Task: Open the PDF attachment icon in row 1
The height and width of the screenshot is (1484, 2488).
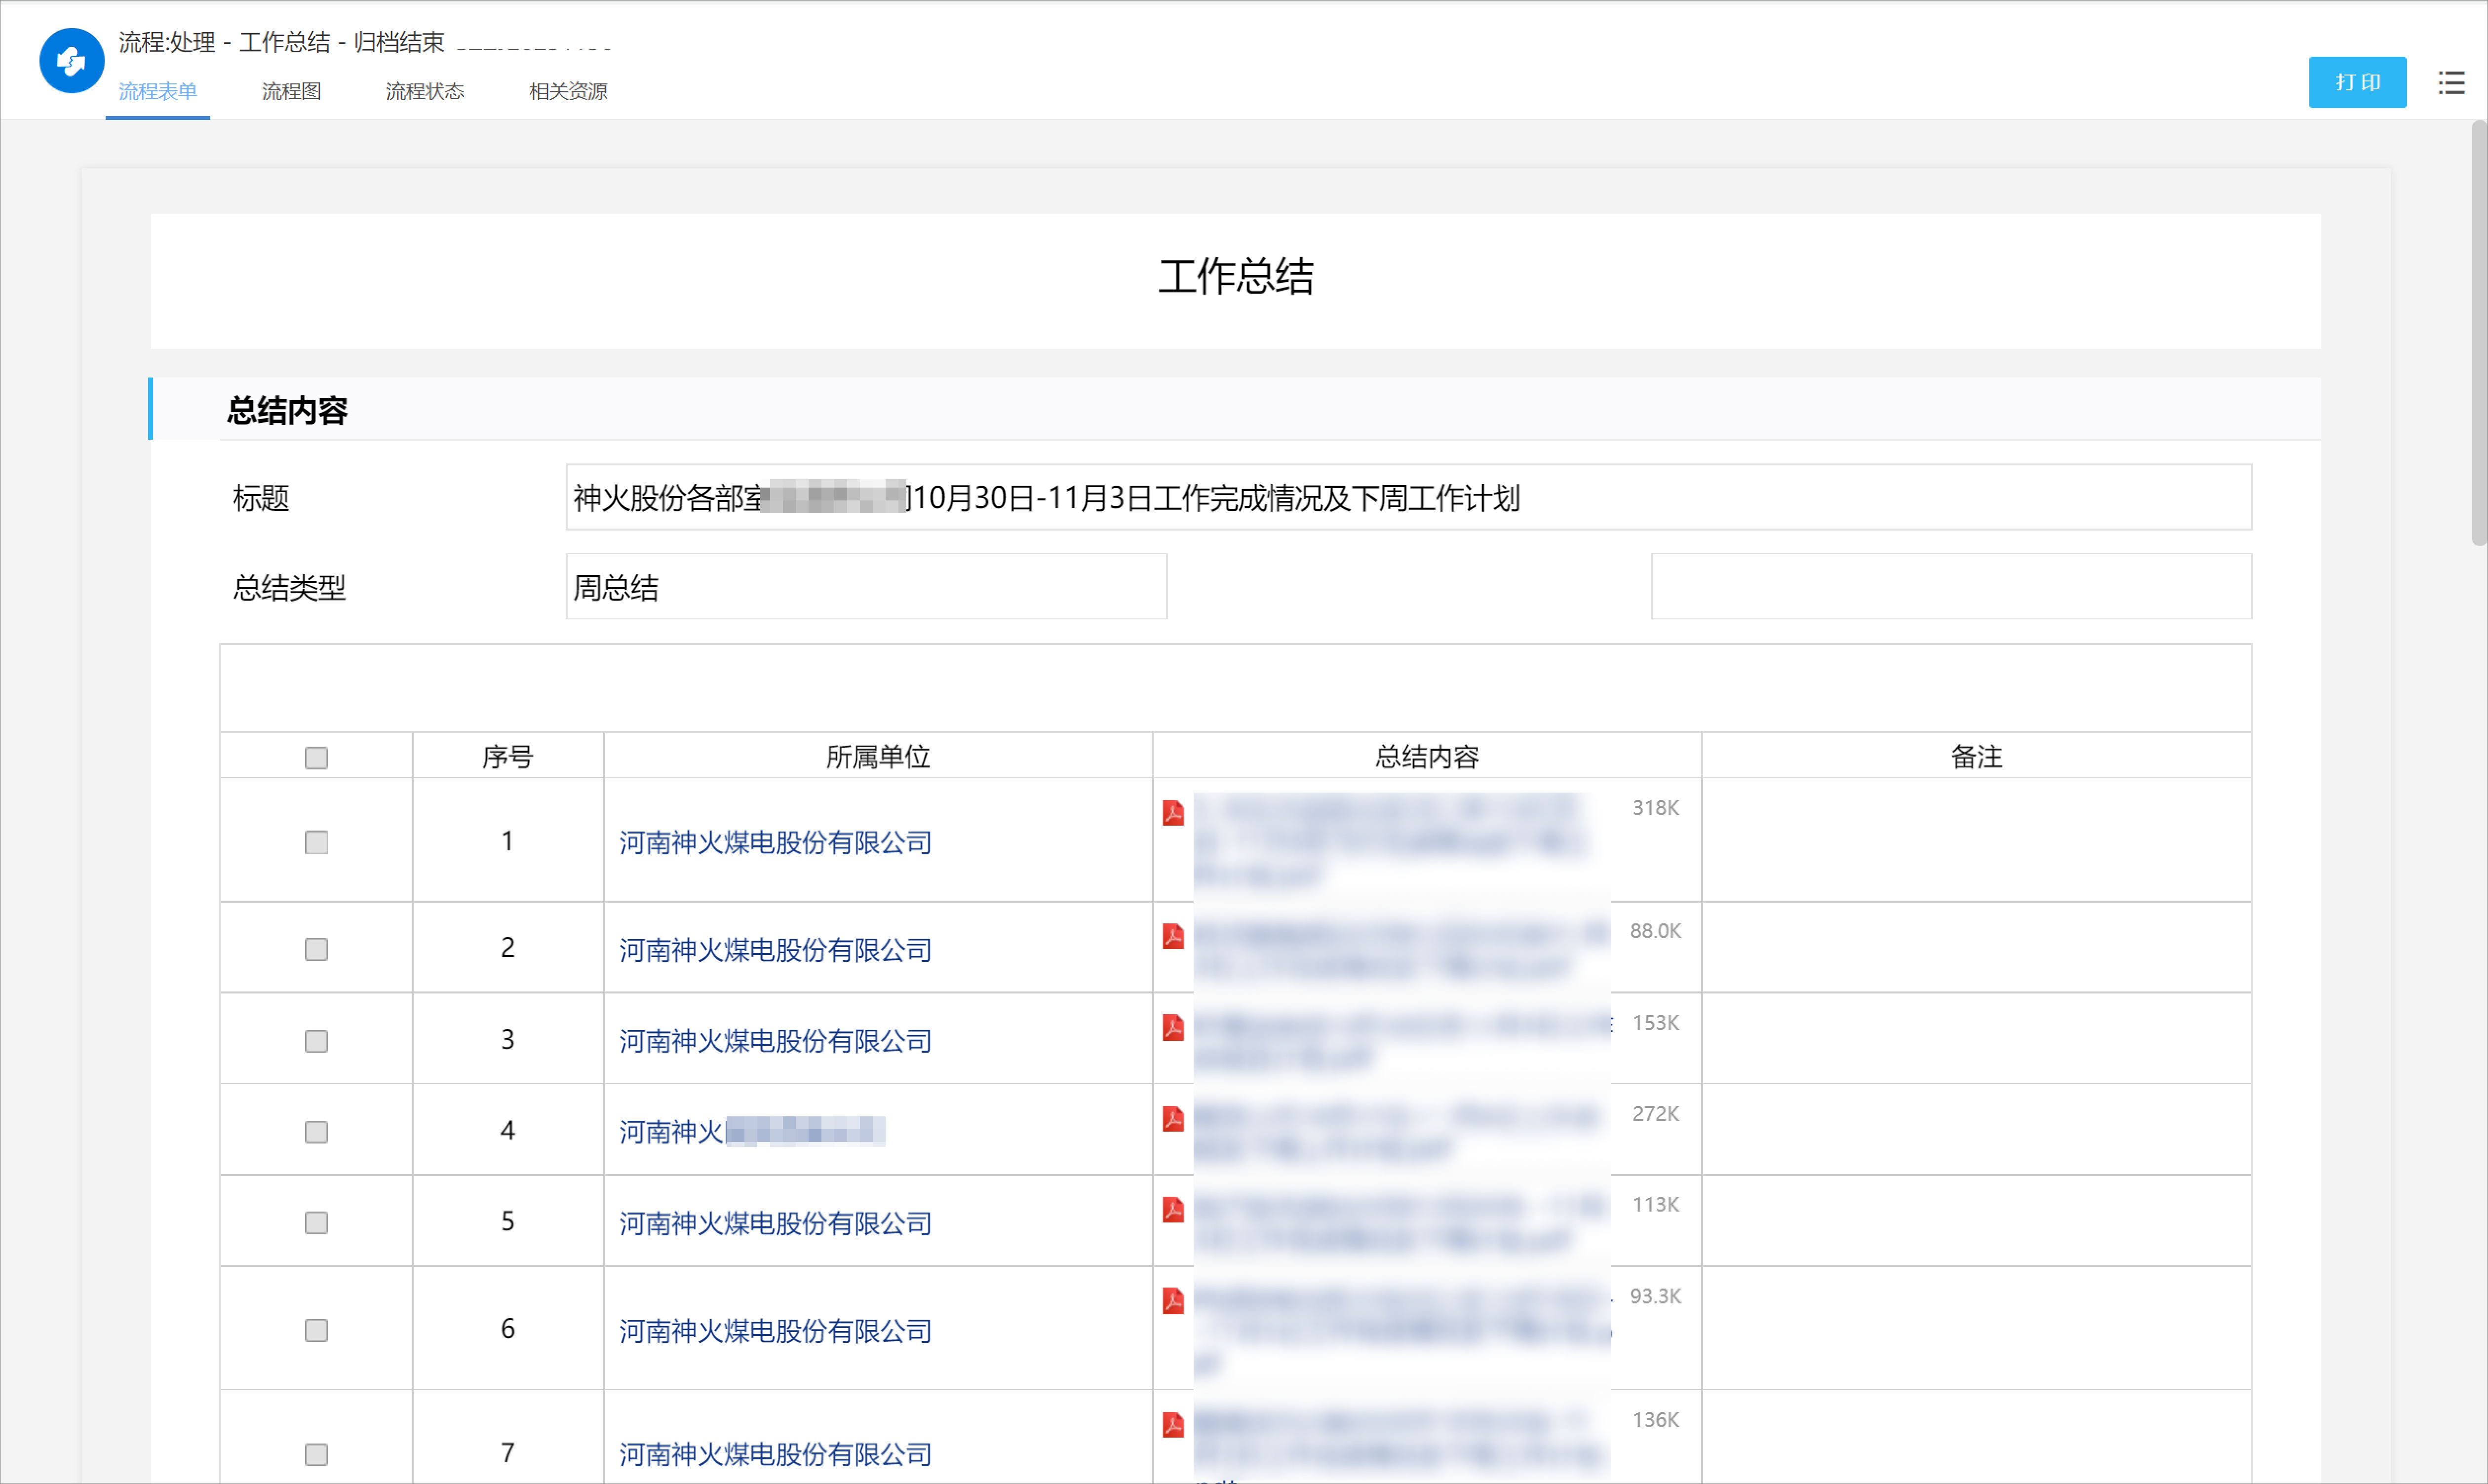Action: pyautogui.click(x=1173, y=813)
